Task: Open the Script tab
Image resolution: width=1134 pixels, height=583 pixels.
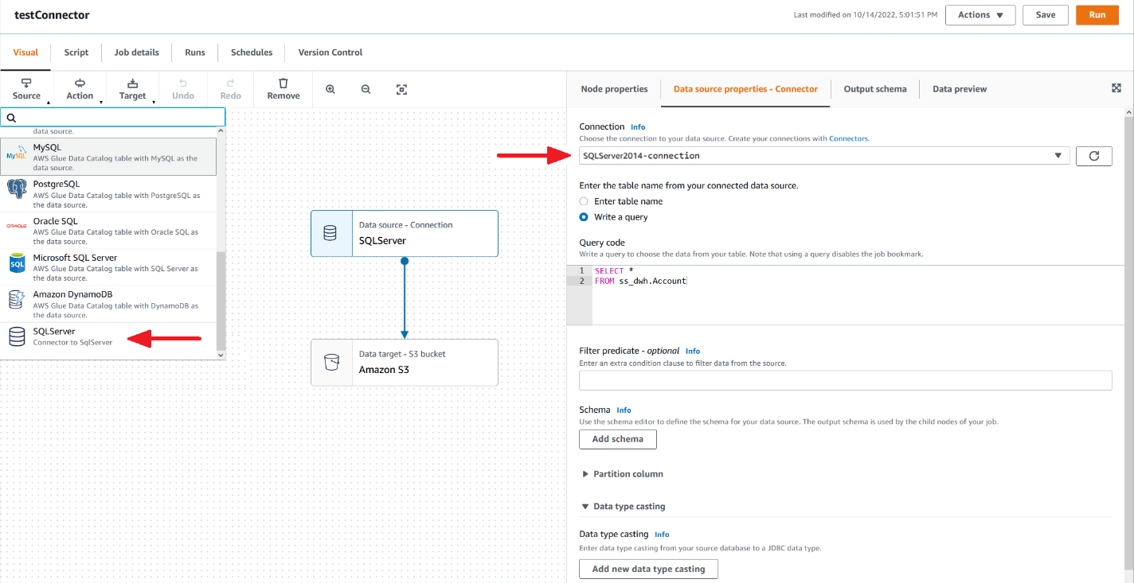Action: 76,52
